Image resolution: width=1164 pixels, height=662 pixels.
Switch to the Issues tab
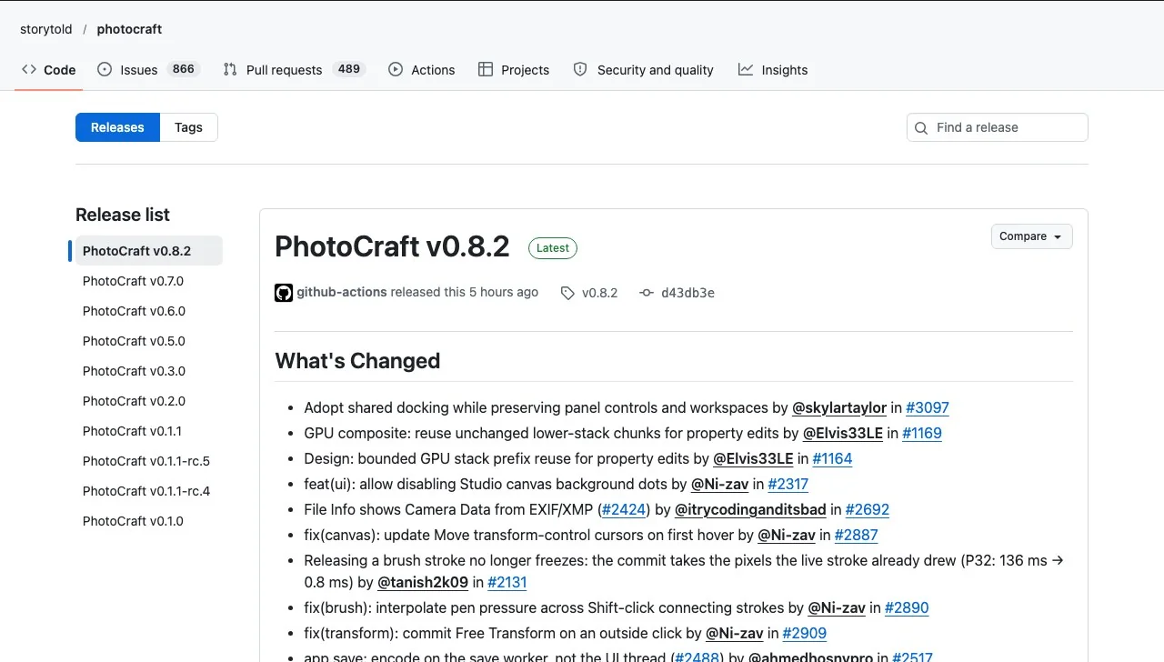(x=147, y=70)
